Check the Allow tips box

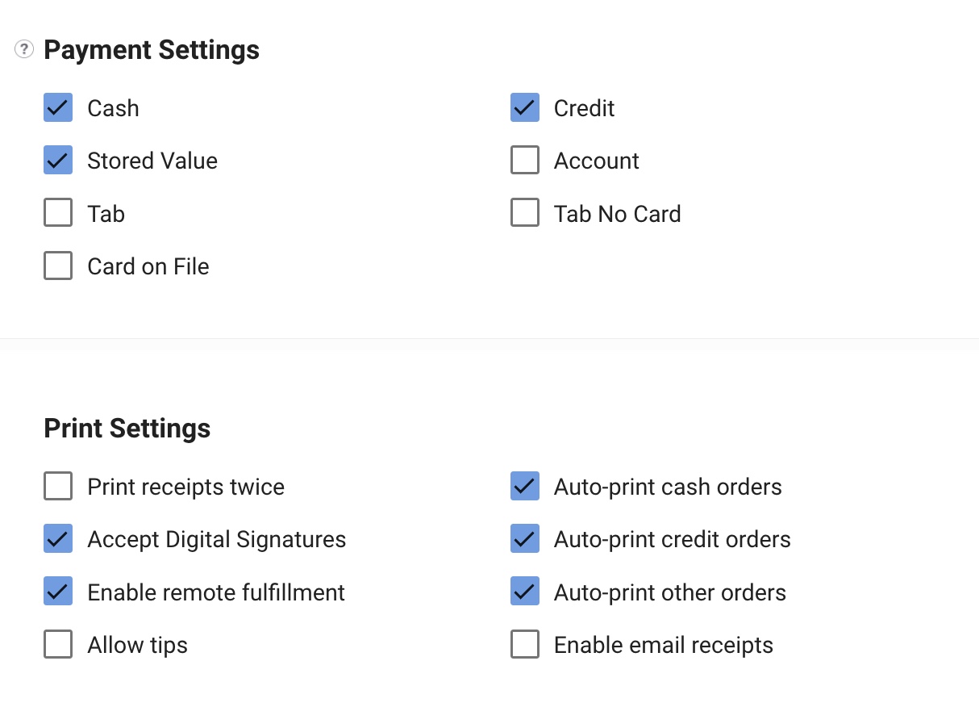pyautogui.click(x=58, y=645)
